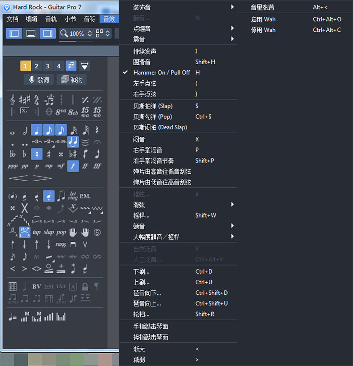Select the quarter rest icon
The height and width of the screenshot is (366, 353).
(97, 130)
